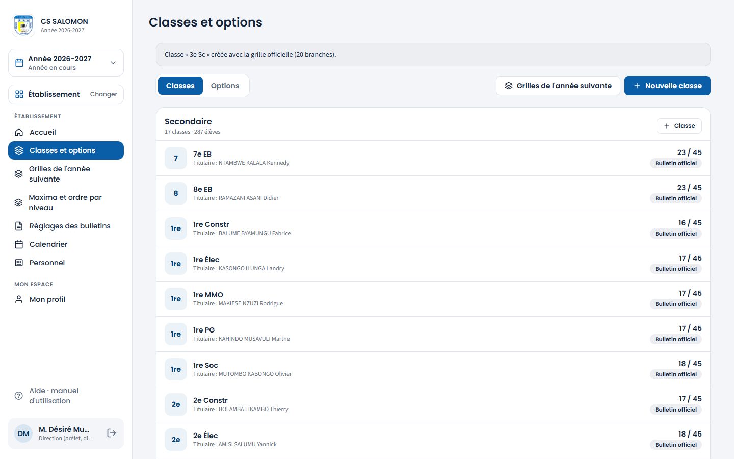Click the 7 badge of 7e EB
This screenshot has width=734, height=459.
(176, 158)
